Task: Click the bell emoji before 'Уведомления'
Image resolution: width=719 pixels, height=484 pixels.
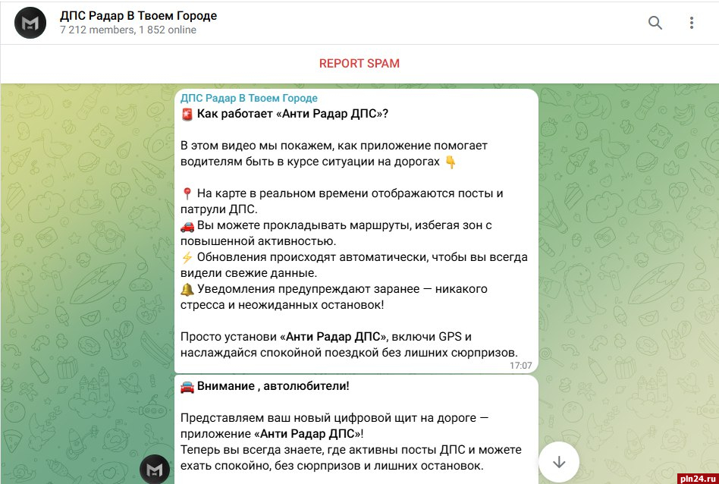Action: pos(187,289)
